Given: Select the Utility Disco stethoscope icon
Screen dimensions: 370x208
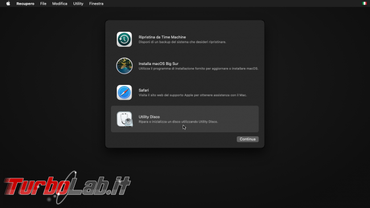Looking at the screenshot, I should tap(125, 119).
